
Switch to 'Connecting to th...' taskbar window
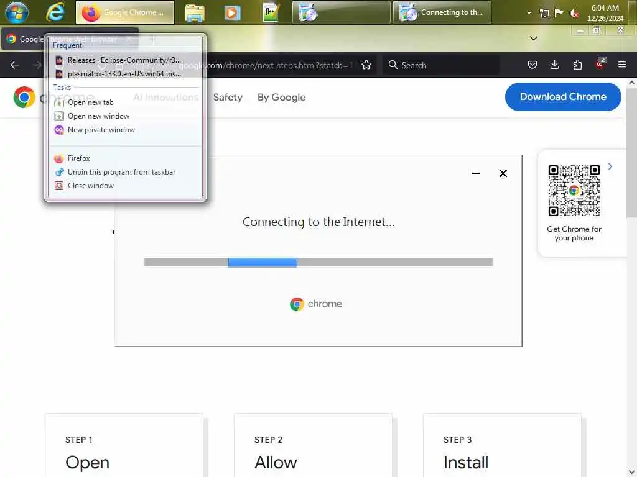click(x=442, y=12)
